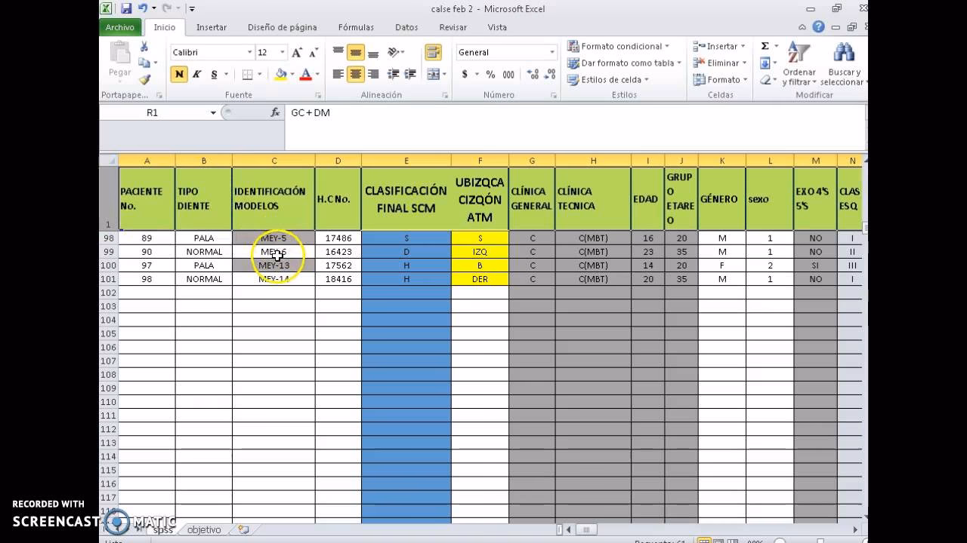Open the General number format dropdown

pyautogui.click(x=552, y=53)
